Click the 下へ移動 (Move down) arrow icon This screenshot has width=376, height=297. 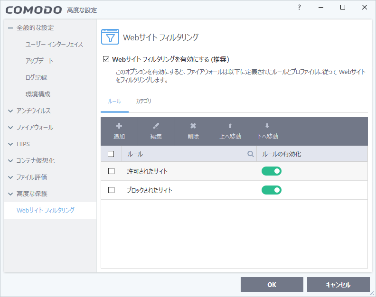[267, 126]
